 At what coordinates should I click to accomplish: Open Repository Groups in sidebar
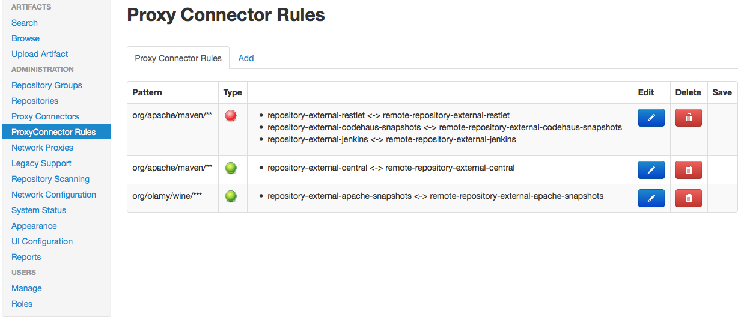point(47,85)
